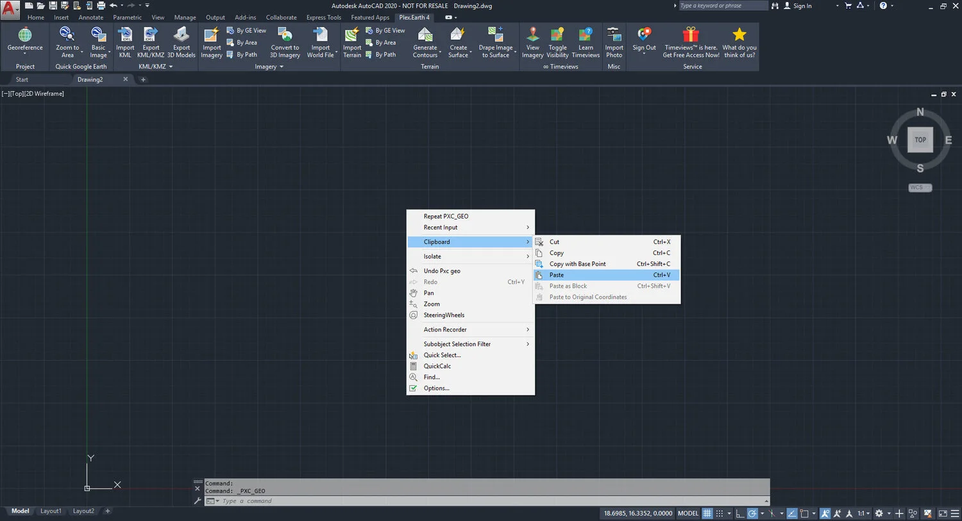Toggle polar tracking in status bar

click(x=752, y=513)
